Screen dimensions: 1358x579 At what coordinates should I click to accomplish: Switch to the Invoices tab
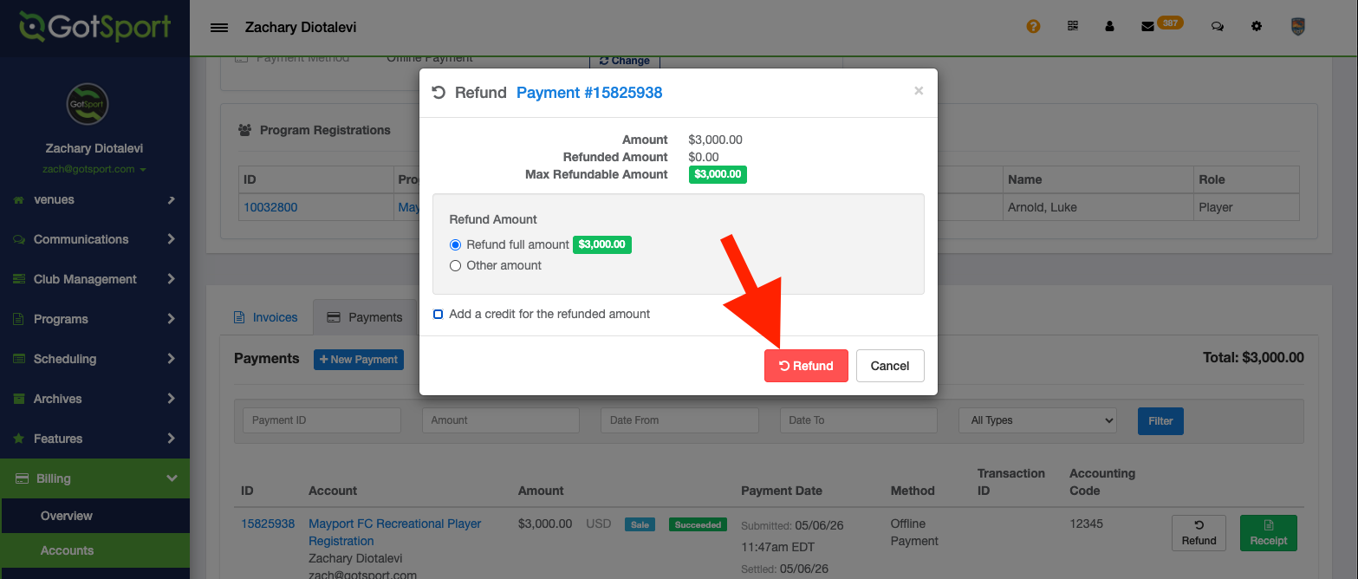click(266, 318)
